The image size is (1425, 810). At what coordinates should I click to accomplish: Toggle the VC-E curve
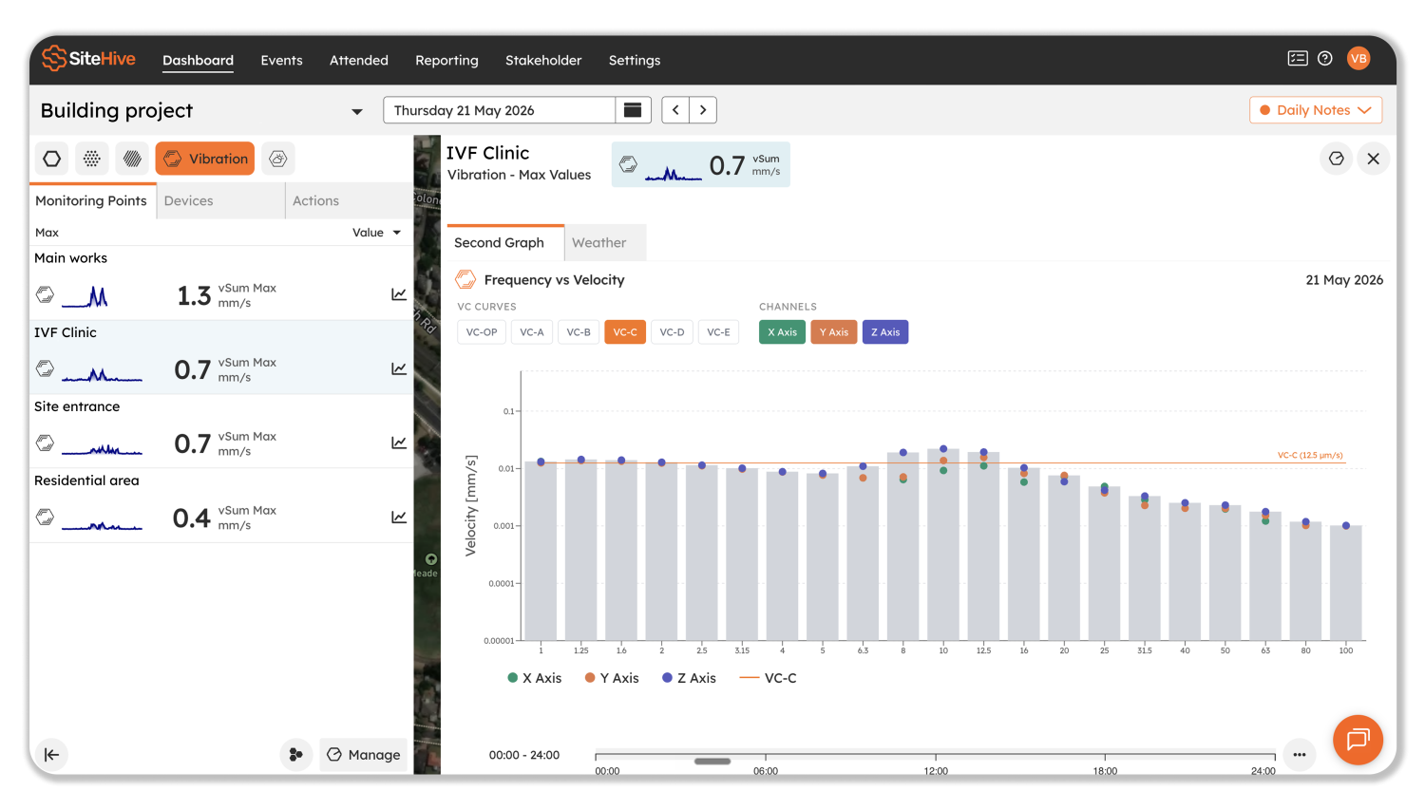tap(719, 332)
